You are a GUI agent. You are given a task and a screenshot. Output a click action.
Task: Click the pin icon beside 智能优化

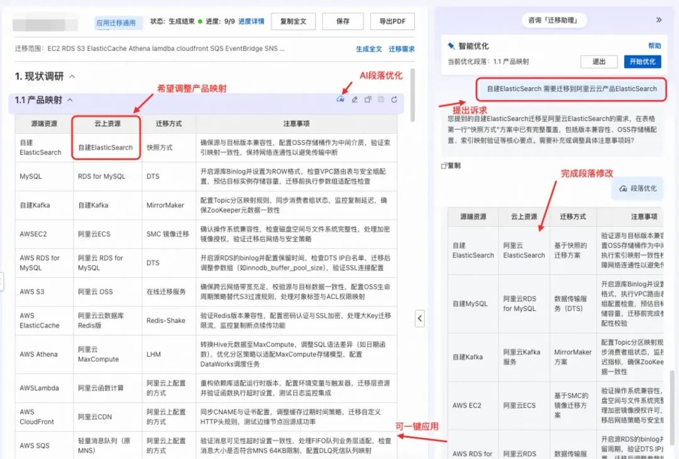(x=451, y=46)
